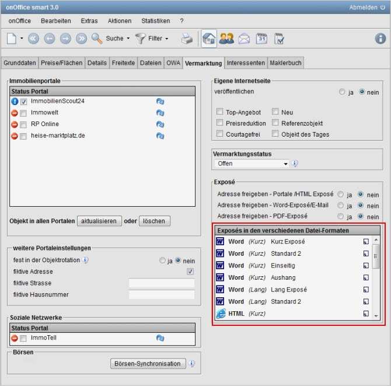This screenshot has height=386, width=391.
Task: Click the refresh icon for ImmoTell
Action: [160, 338]
